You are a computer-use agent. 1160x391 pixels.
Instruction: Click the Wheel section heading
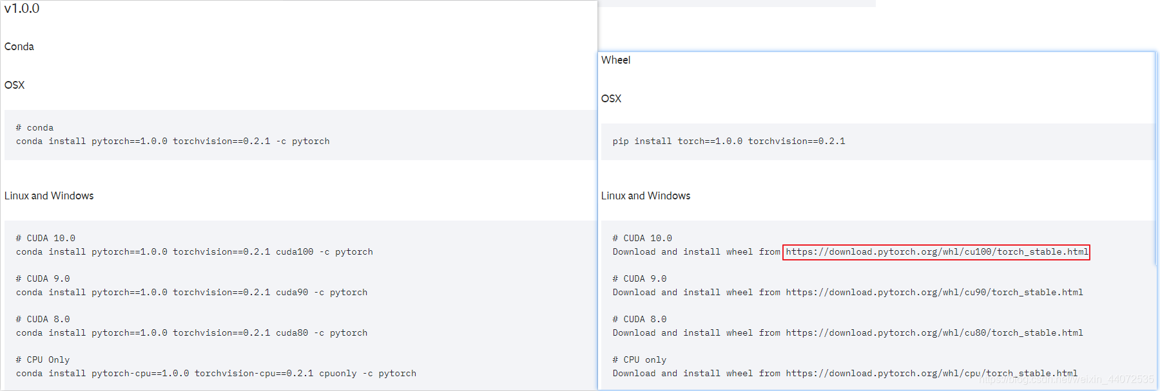pos(616,60)
